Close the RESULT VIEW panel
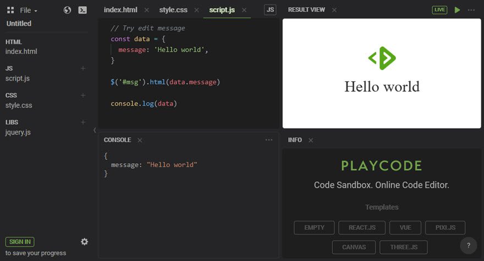Screen dimensions: 484x261 point(334,10)
